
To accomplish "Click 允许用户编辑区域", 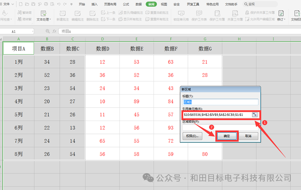I will click(x=260, y=19).
